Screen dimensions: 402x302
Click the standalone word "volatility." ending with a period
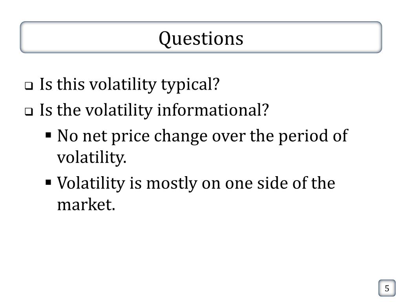pyautogui.click(x=92, y=158)
